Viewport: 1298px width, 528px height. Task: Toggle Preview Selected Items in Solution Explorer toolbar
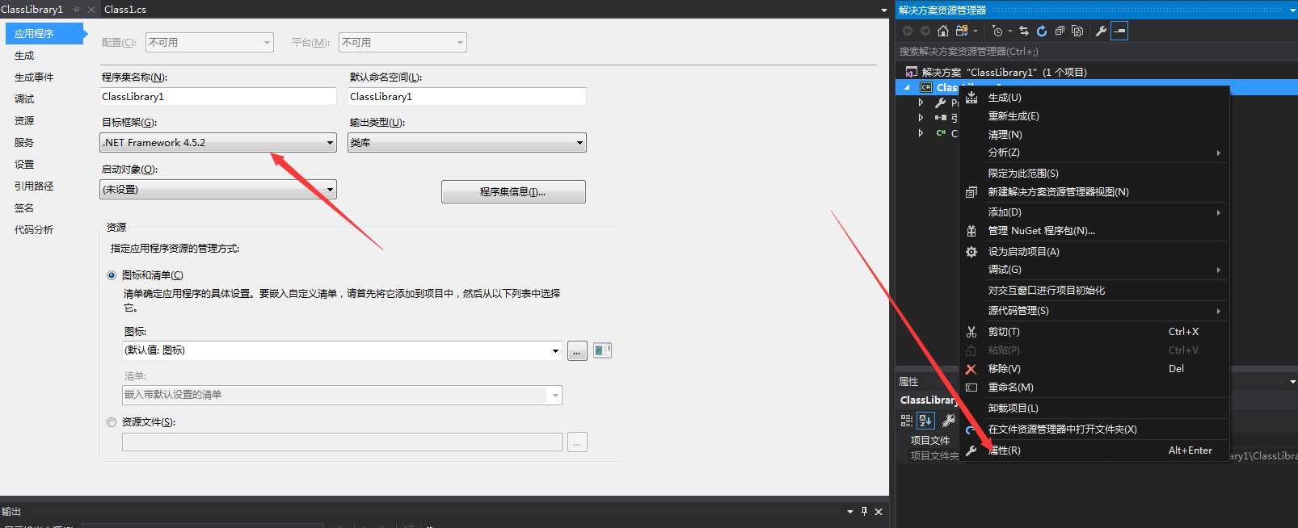pyautogui.click(x=1119, y=31)
